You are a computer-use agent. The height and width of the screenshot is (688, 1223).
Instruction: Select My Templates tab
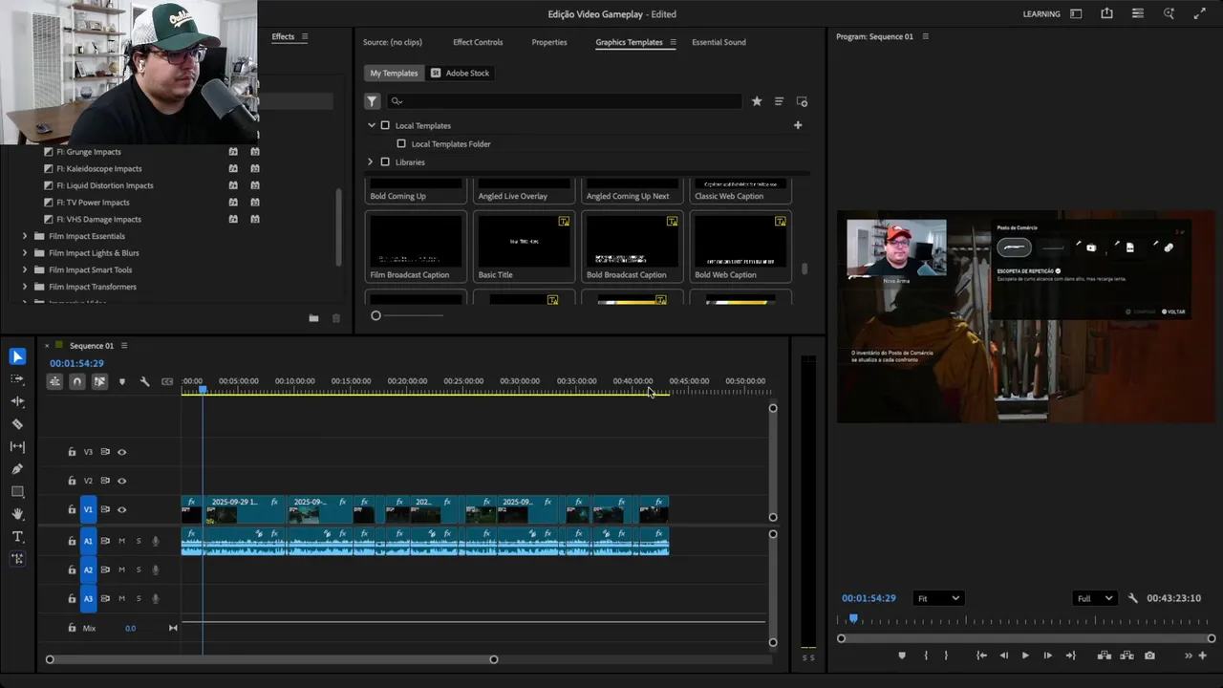[x=394, y=73]
